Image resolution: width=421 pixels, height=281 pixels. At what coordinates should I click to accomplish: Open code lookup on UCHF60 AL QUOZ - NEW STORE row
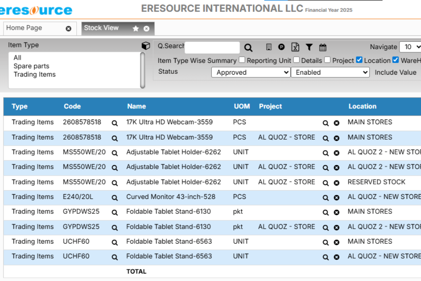click(x=114, y=257)
